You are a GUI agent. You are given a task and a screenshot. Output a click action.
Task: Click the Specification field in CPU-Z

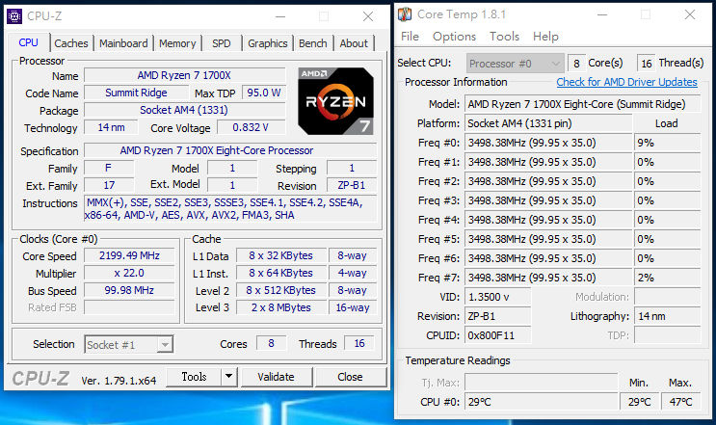pos(230,150)
